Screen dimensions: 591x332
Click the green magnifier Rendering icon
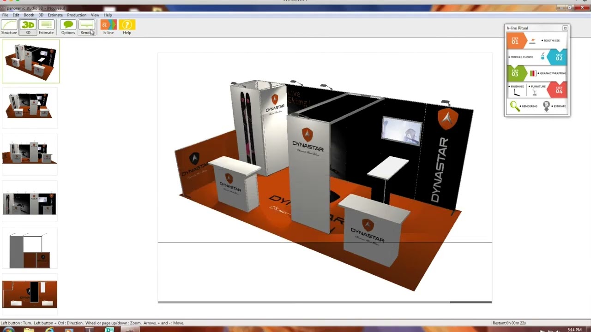(x=514, y=107)
